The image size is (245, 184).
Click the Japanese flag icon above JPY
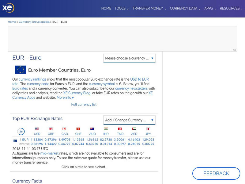click(148, 129)
